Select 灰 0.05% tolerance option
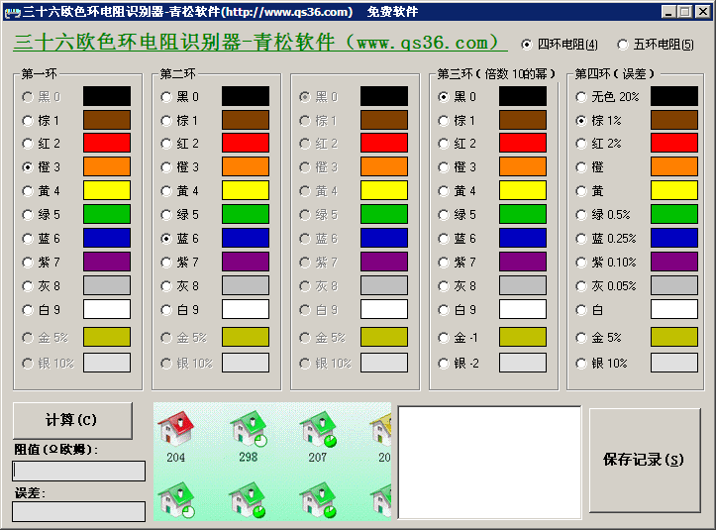This screenshot has height=530, width=716. (x=606, y=286)
